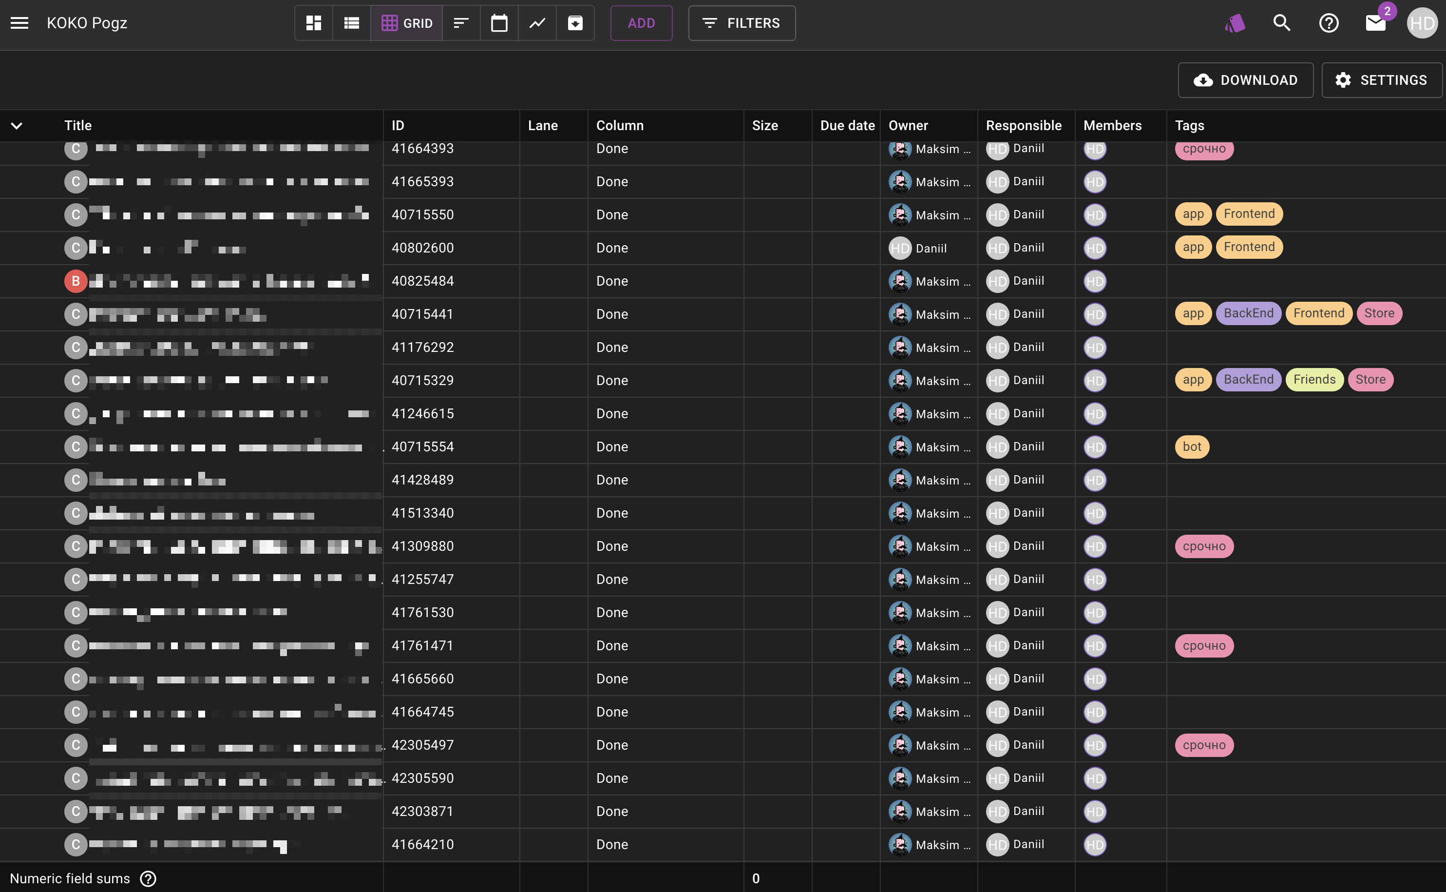
Task: Select the GRID view tab
Action: point(407,23)
